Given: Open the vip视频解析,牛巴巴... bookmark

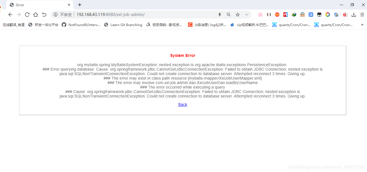Looking at the screenshot, I should 249,25.
